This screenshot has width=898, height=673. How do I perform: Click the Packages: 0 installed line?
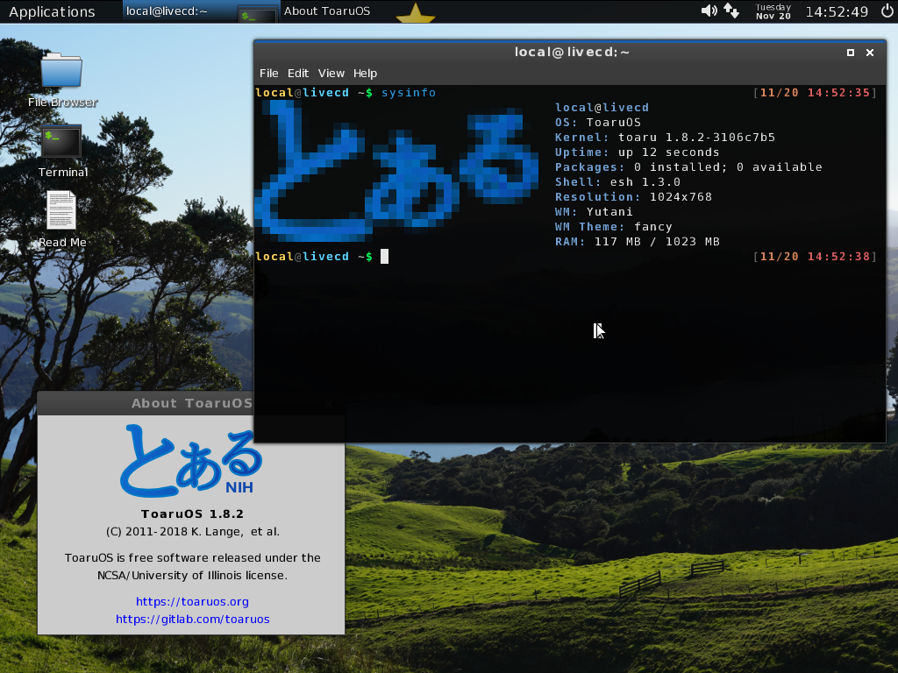pos(688,167)
